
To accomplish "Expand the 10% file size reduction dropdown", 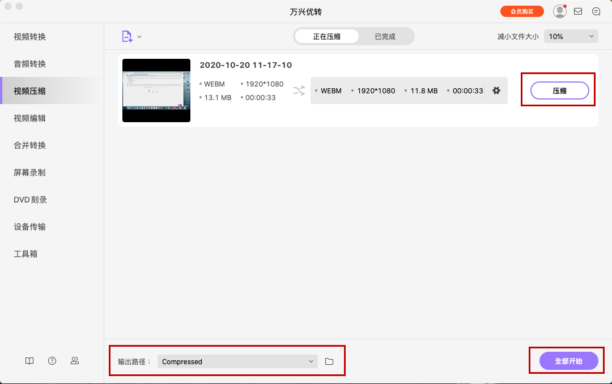I will click(x=571, y=36).
